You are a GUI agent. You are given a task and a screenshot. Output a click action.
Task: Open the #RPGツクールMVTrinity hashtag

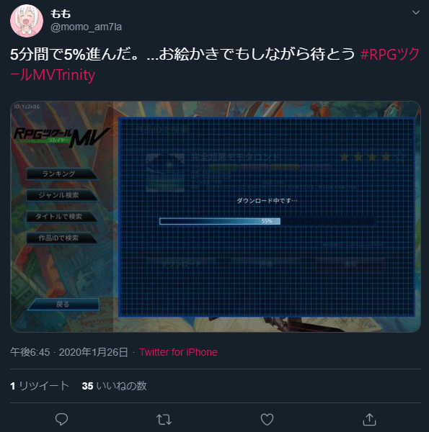pos(215,64)
